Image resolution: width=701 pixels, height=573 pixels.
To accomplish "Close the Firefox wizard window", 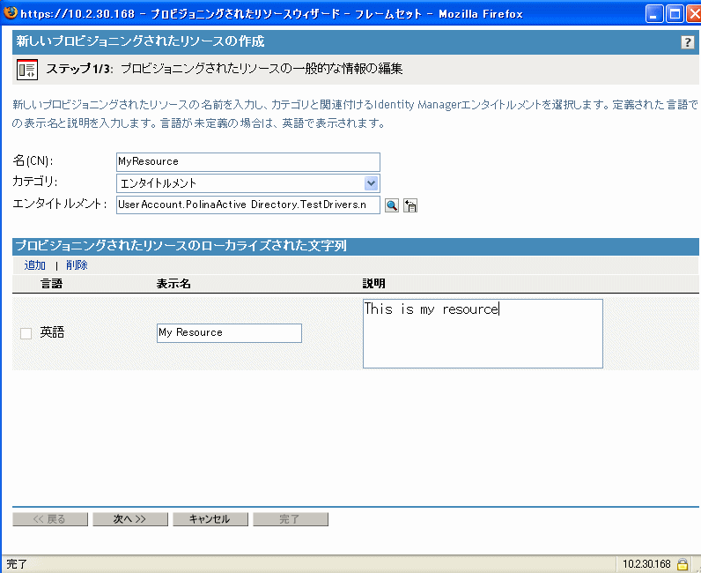I will pyautogui.click(x=691, y=13).
